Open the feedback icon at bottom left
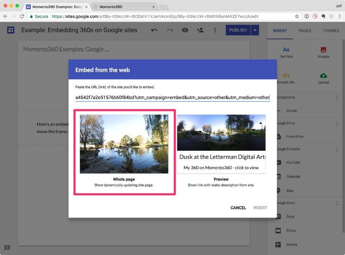 (7, 248)
